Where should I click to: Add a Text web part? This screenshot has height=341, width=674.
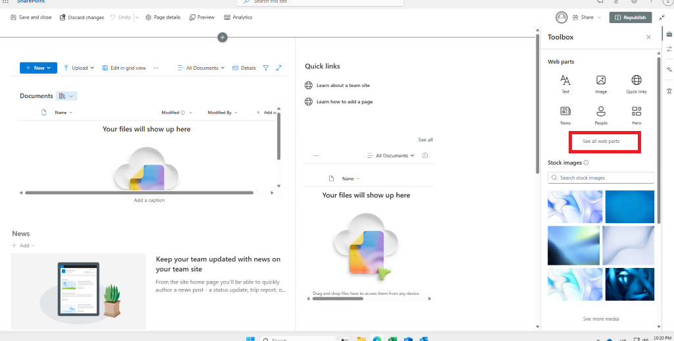click(x=565, y=84)
